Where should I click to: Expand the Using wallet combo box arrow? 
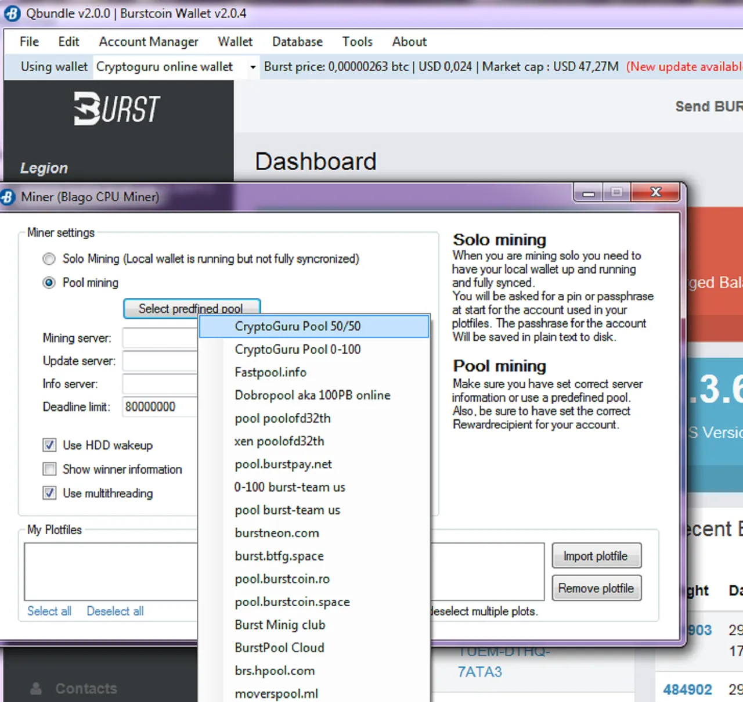coord(253,67)
